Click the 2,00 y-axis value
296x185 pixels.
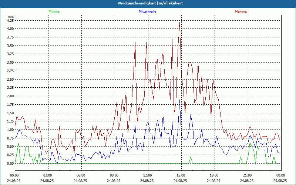(10, 96)
